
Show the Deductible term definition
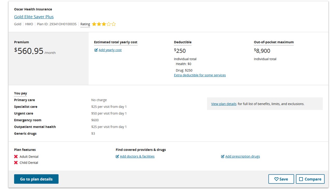183,42
